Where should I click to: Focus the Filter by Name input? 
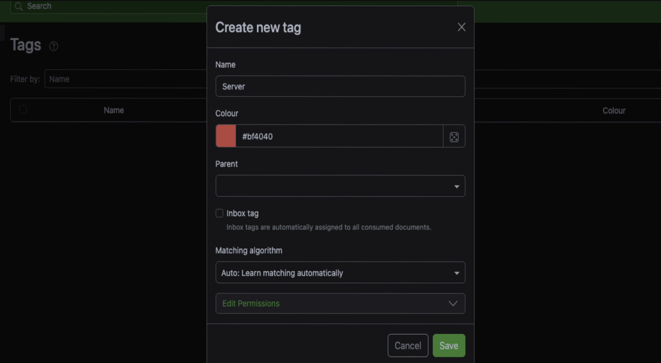pyautogui.click(x=126, y=79)
